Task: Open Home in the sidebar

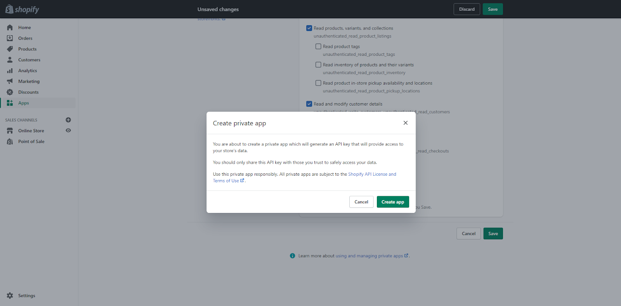Action: pos(24,28)
